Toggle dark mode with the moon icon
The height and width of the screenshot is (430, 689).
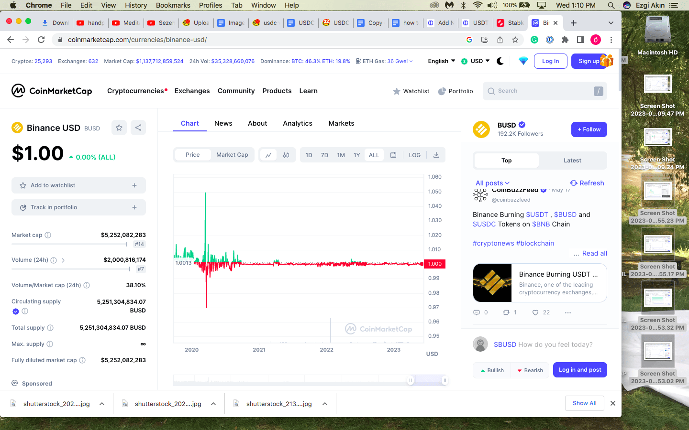[500, 61]
